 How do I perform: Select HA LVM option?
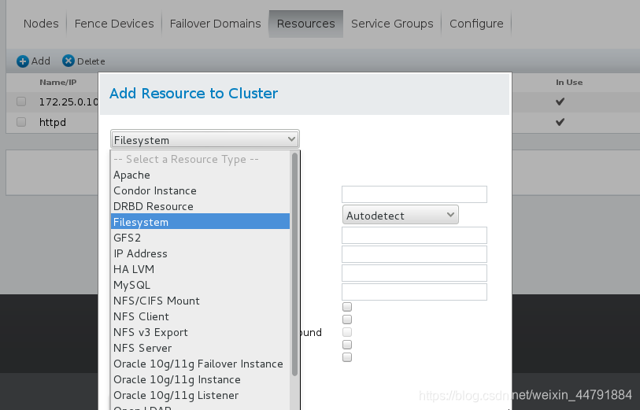click(200, 269)
